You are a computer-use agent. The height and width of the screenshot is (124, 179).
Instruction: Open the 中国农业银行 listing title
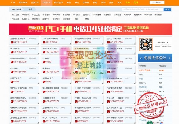click(x=112, y=68)
